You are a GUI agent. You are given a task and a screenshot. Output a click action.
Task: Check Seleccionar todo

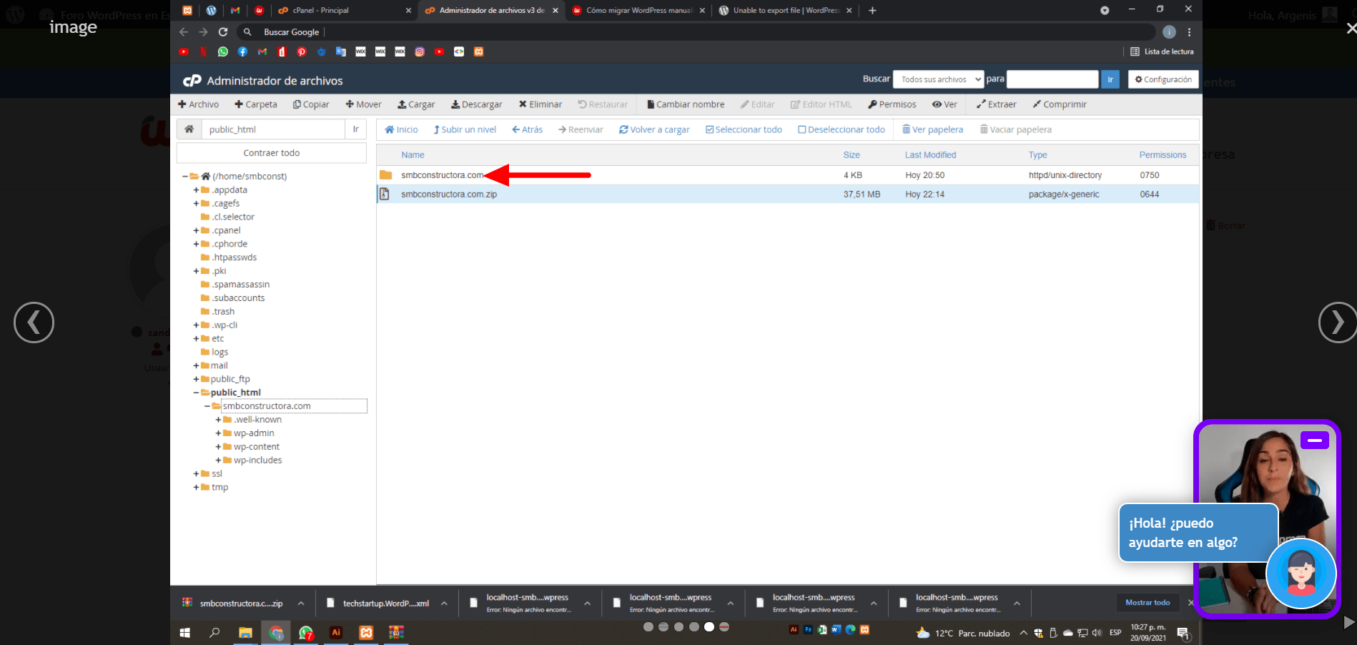click(744, 129)
